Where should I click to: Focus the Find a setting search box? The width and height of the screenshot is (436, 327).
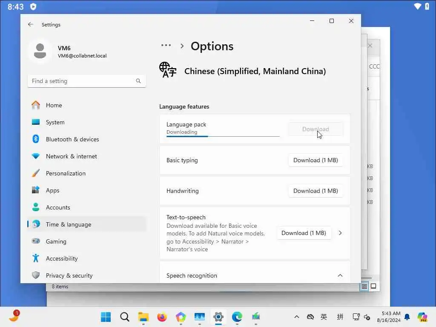(x=87, y=81)
